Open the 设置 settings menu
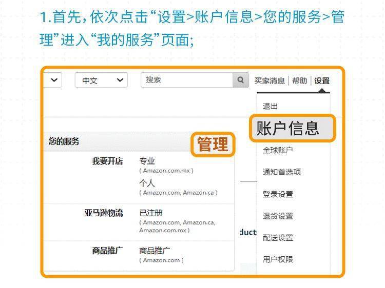Screen dimensions: 385x288 click(322, 81)
